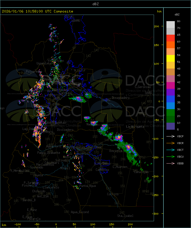Screen dimensions: 191x228
Task: Click the -300 tick on vertical axis
Action: coord(156,214)
